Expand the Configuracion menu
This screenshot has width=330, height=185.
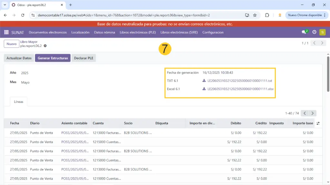pyautogui.click(x=213, y=32)
